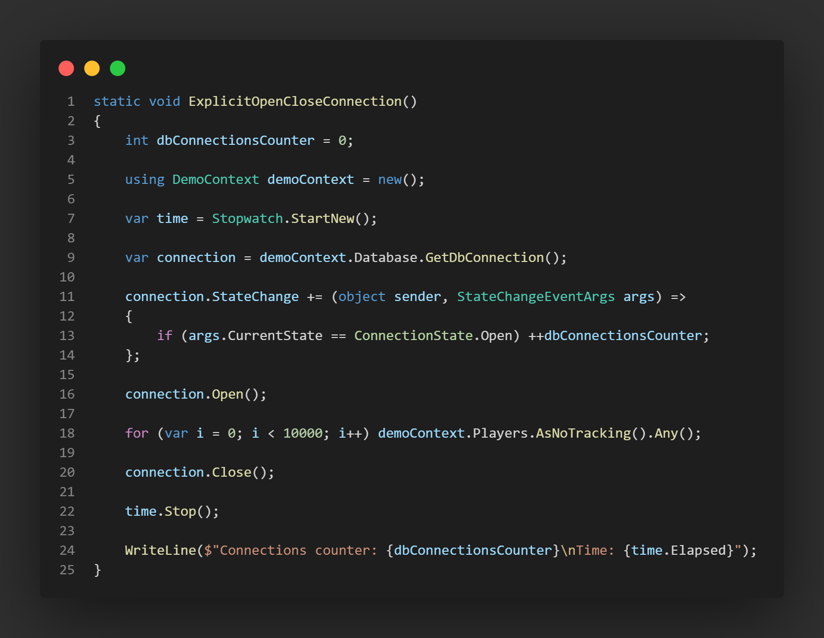Image resolution: width=824 pixels, height=638 pixels.
Task: Click StateChange event on line 11
Action: (255, 297)
